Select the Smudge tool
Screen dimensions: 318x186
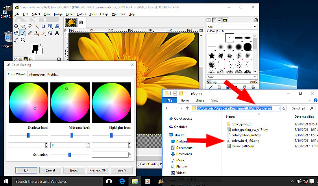43,33
